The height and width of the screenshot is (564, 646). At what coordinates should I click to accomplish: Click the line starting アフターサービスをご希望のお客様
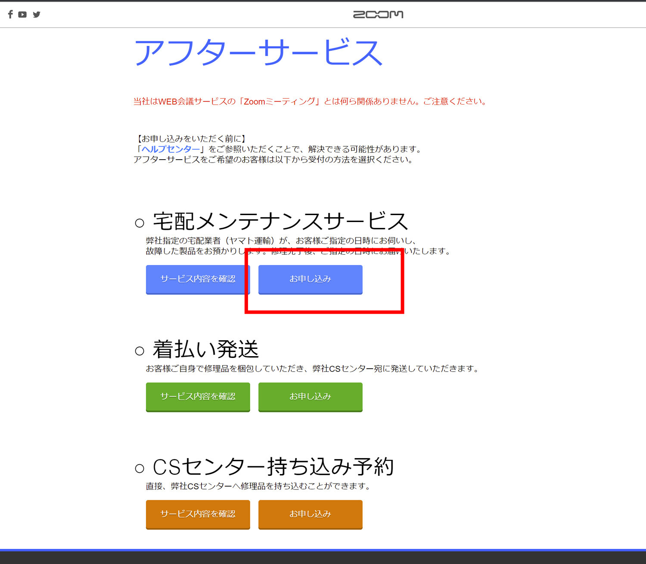[274, 160]
